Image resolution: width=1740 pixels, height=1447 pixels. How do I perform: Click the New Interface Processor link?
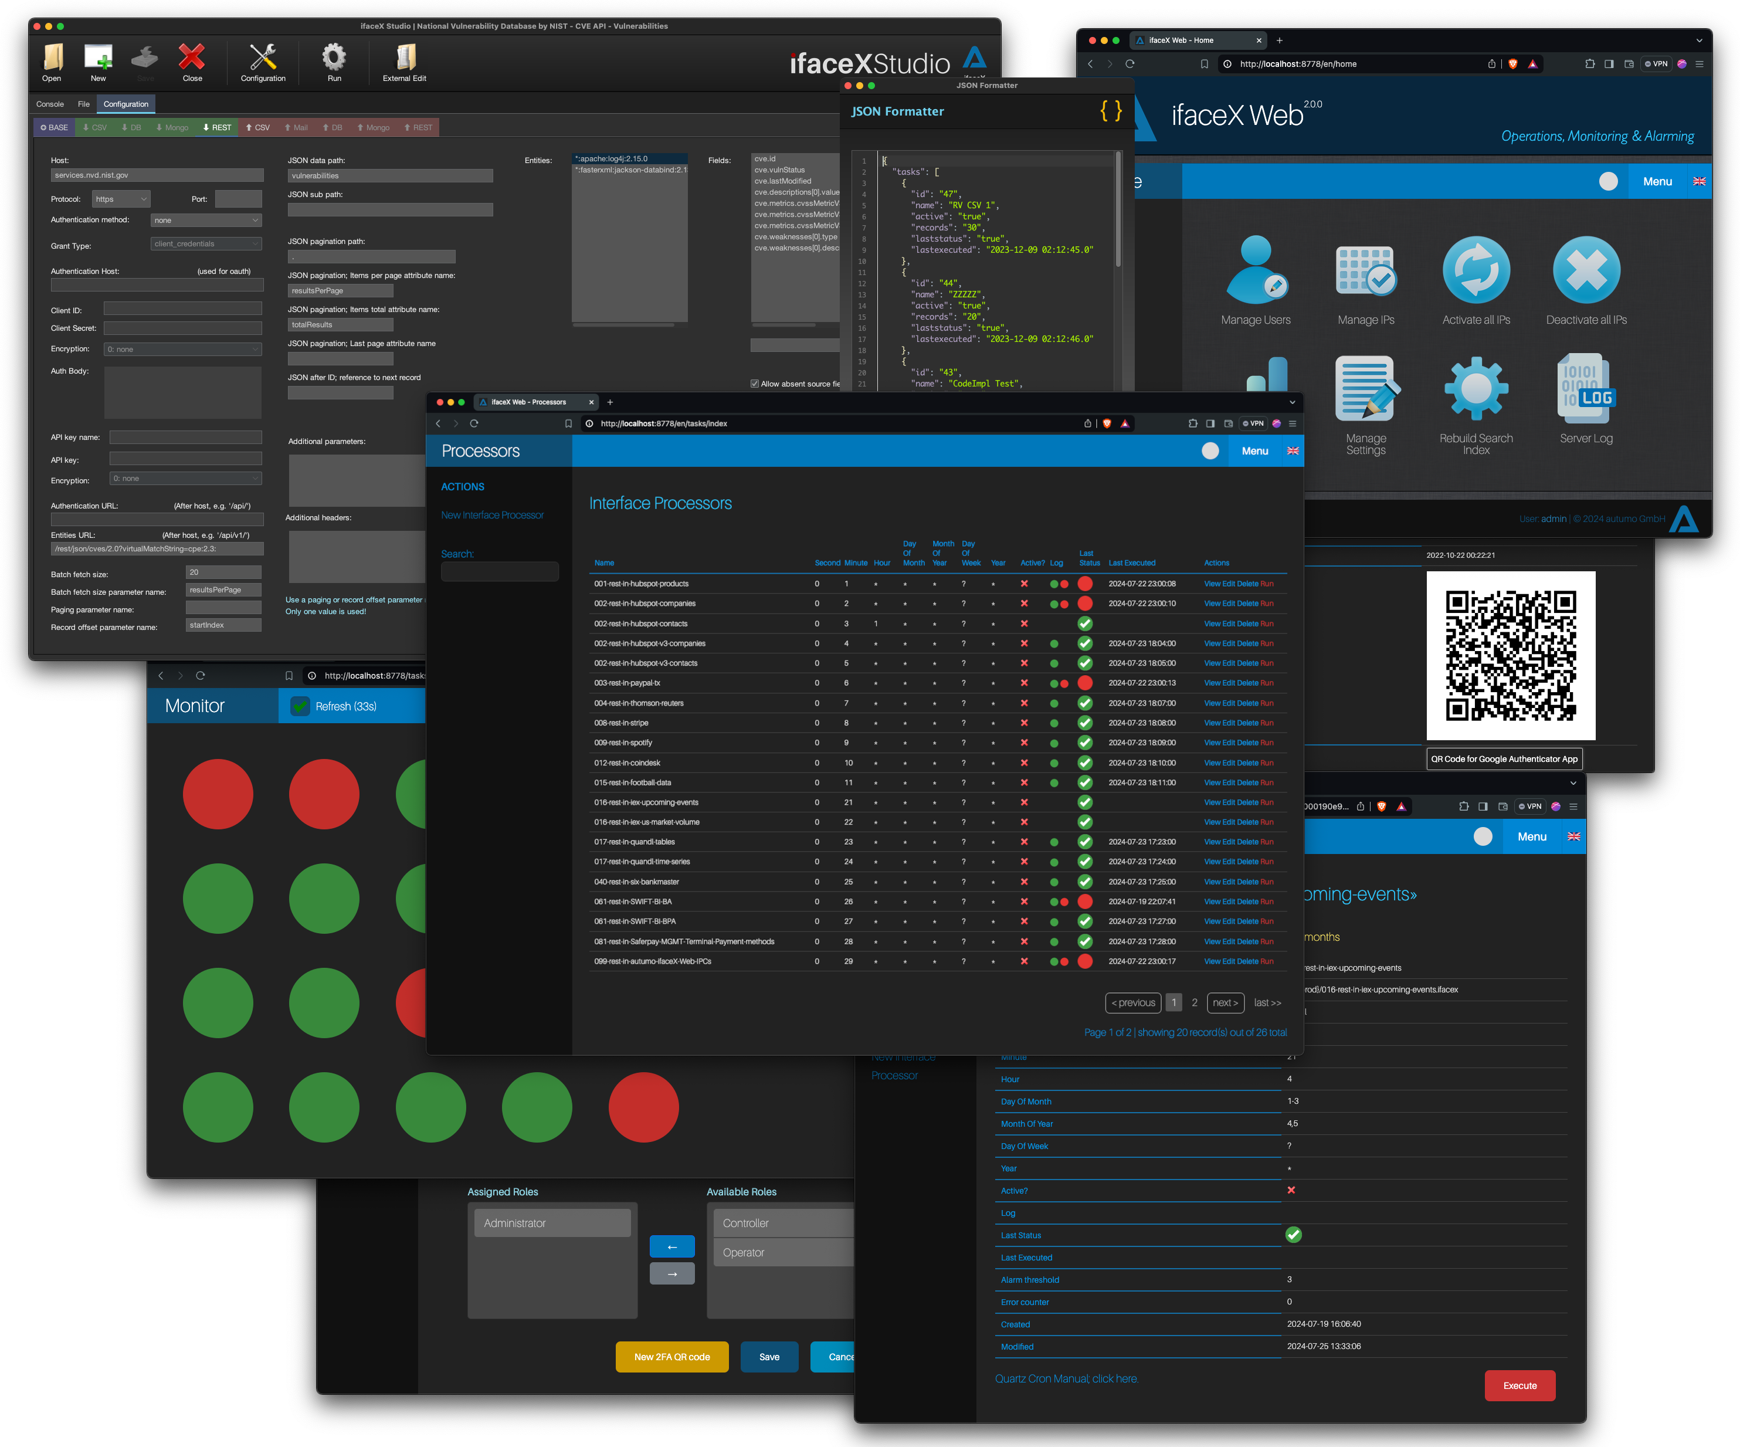point(492,516)
